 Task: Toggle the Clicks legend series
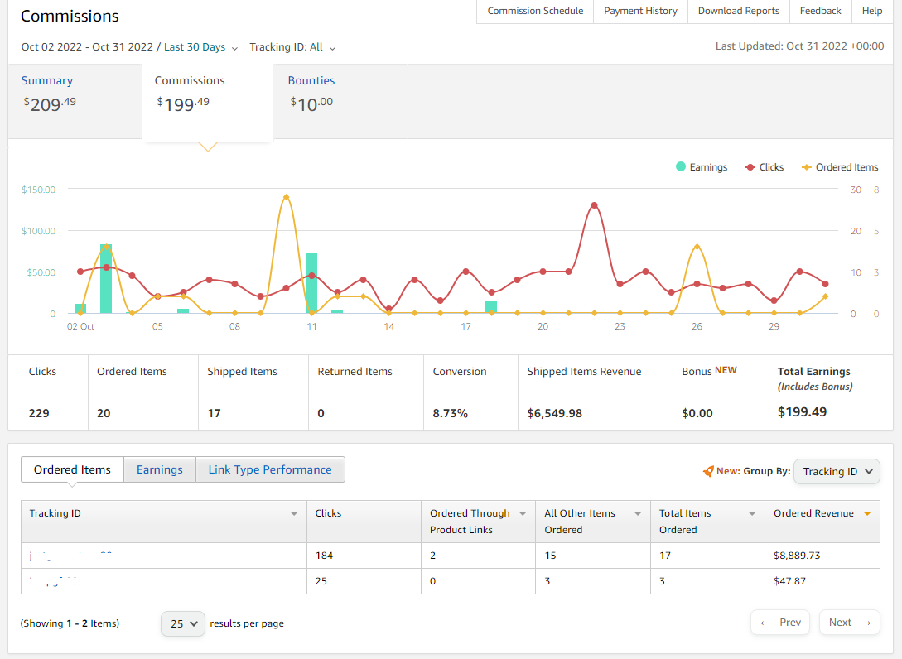click(x=764, y=167)
